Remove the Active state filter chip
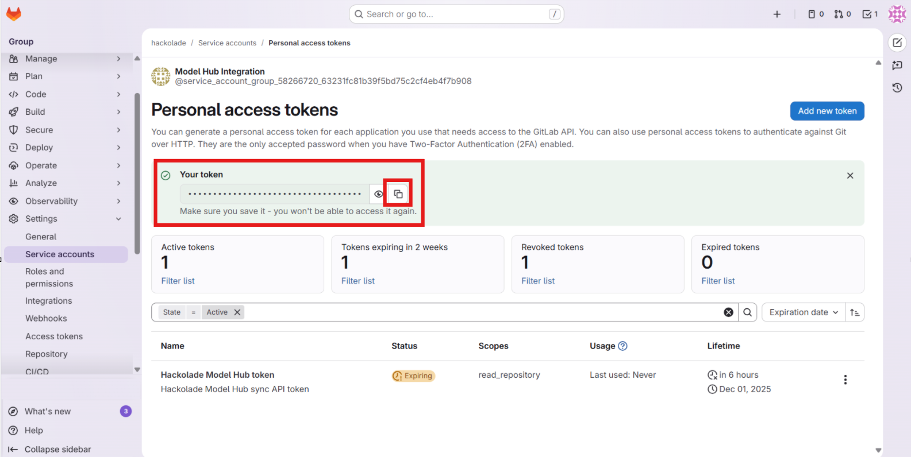911x457 pixels. click(237, 312)
